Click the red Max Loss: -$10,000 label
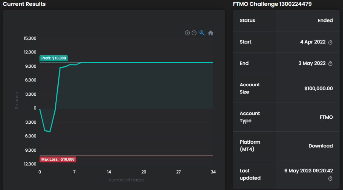 [58, 159]
